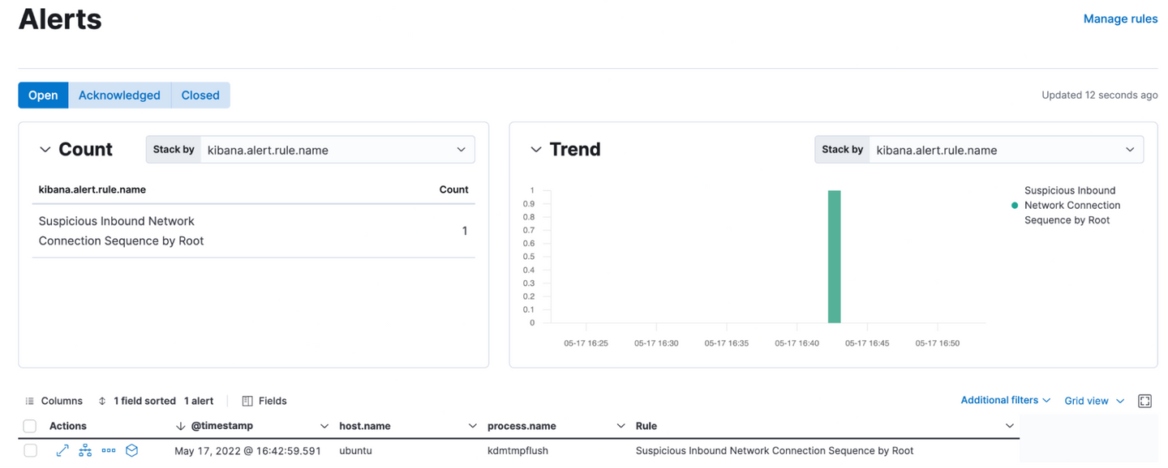
Task: Switch to the Acknowledged alerts tab
Action: click(x=119, y=95)
